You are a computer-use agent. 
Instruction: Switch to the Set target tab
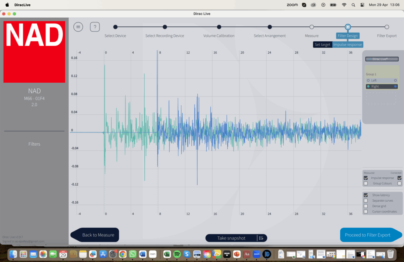click(322, 45)
